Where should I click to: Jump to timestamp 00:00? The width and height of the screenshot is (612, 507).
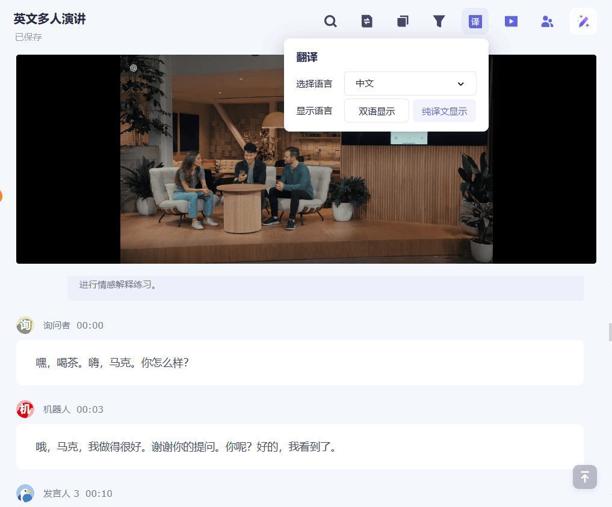click(x=90, y=326)
